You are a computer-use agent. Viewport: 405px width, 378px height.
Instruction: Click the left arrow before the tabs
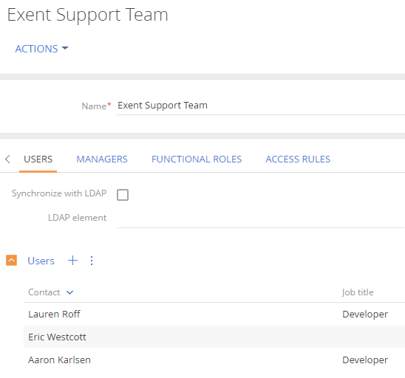[7, 159]
